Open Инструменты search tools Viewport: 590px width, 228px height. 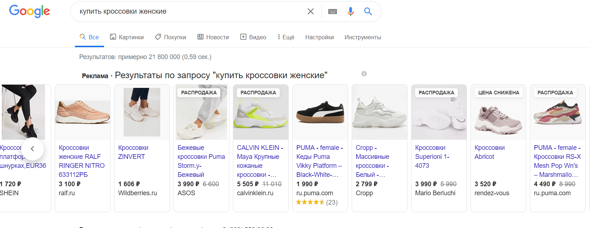coord(362,37)
